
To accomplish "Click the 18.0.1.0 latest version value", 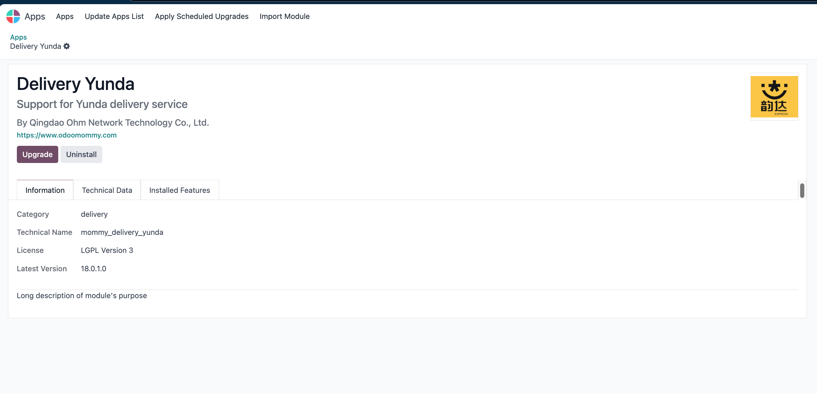I will pyautogui.click(x=94, y=269).
